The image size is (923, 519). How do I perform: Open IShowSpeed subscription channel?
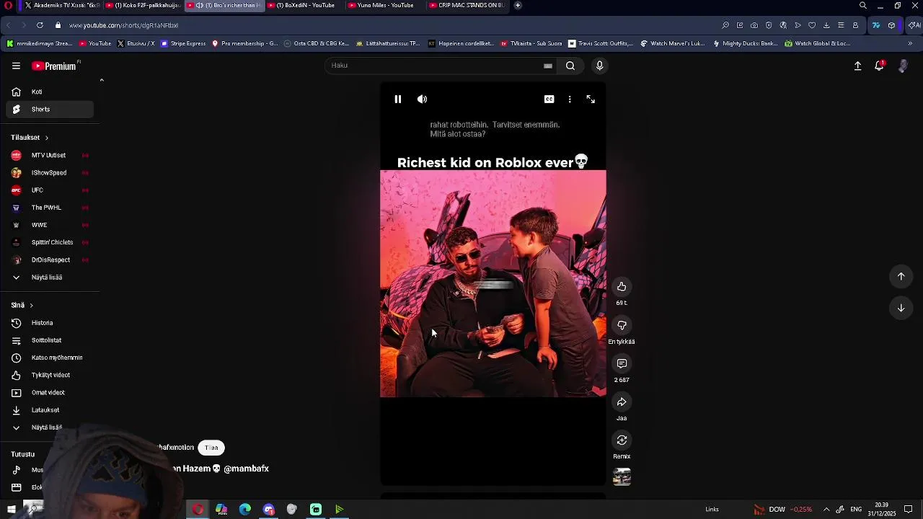pos(50,172)
